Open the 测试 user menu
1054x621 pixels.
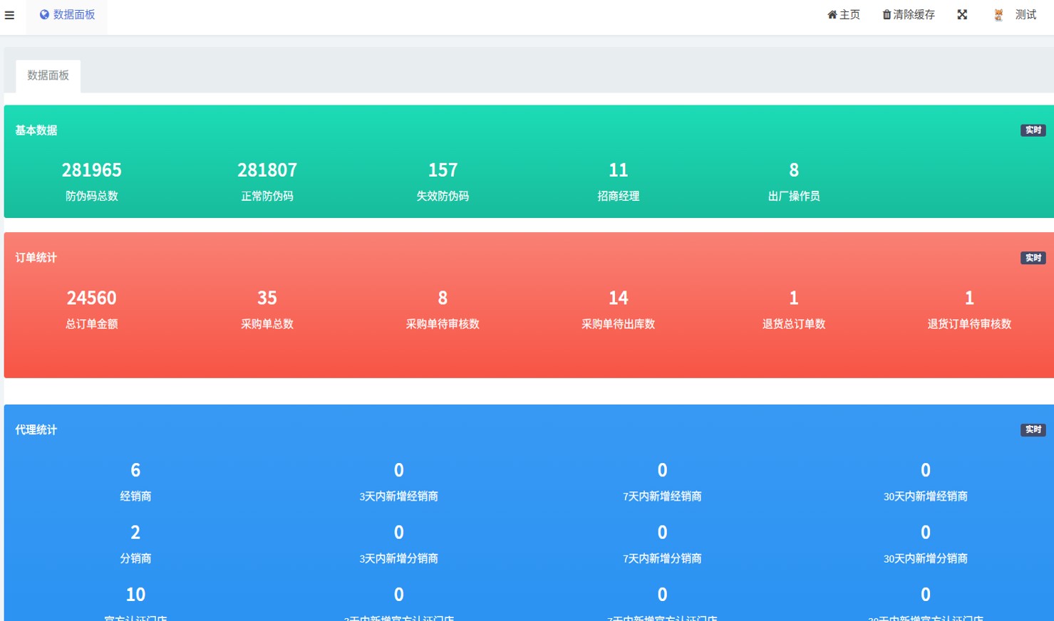click(x=1025, y=15)
